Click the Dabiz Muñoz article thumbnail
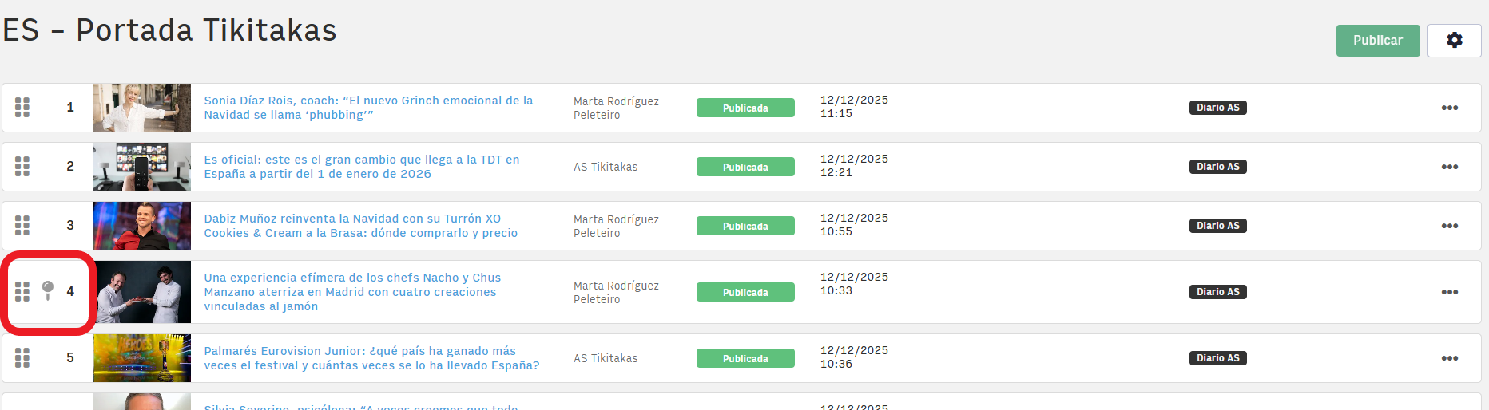 142,226
